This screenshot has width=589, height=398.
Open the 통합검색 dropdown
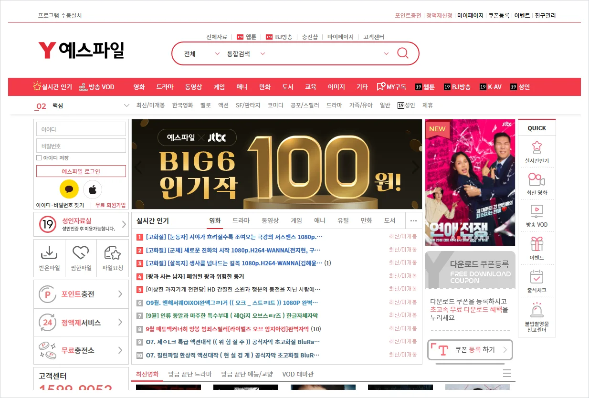pos(246,54)
